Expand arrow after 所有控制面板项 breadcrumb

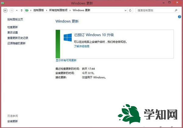pyautogui.click(x=70, y=10)
